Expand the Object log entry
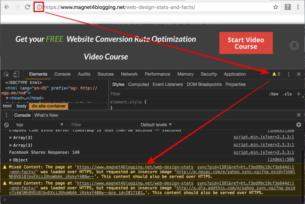Screen dimensions: 305x204 point(11,160)
